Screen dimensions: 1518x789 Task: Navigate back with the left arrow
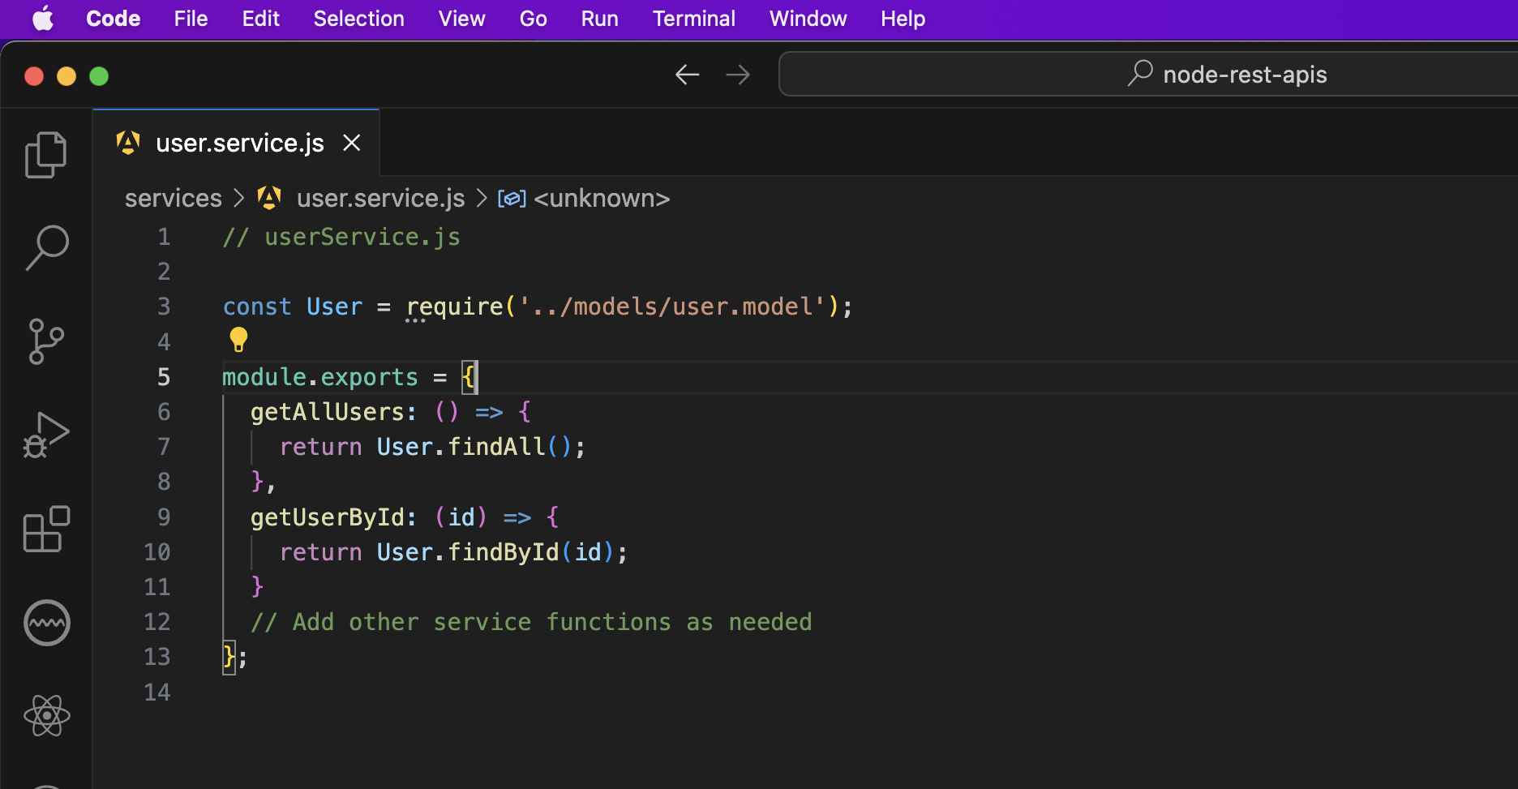point(687,75)
